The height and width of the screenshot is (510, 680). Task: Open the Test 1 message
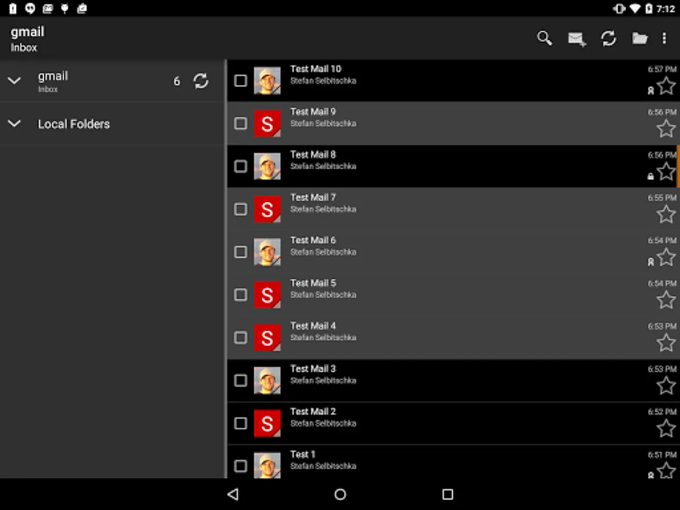(453, 462)
